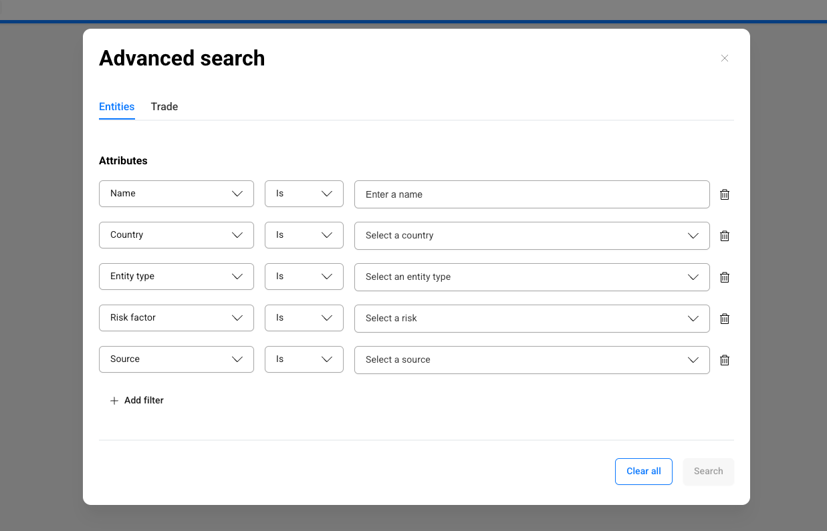Delete the Entity type filter row

724,277
